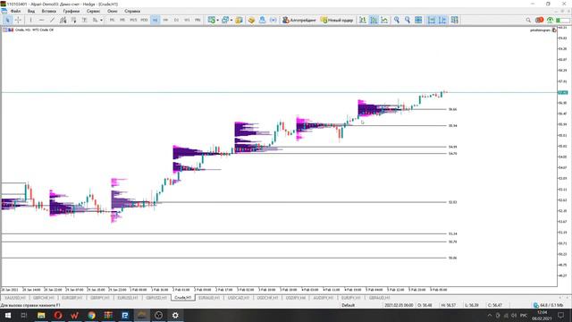Pick the trendline drawing tool

[52, 20]
